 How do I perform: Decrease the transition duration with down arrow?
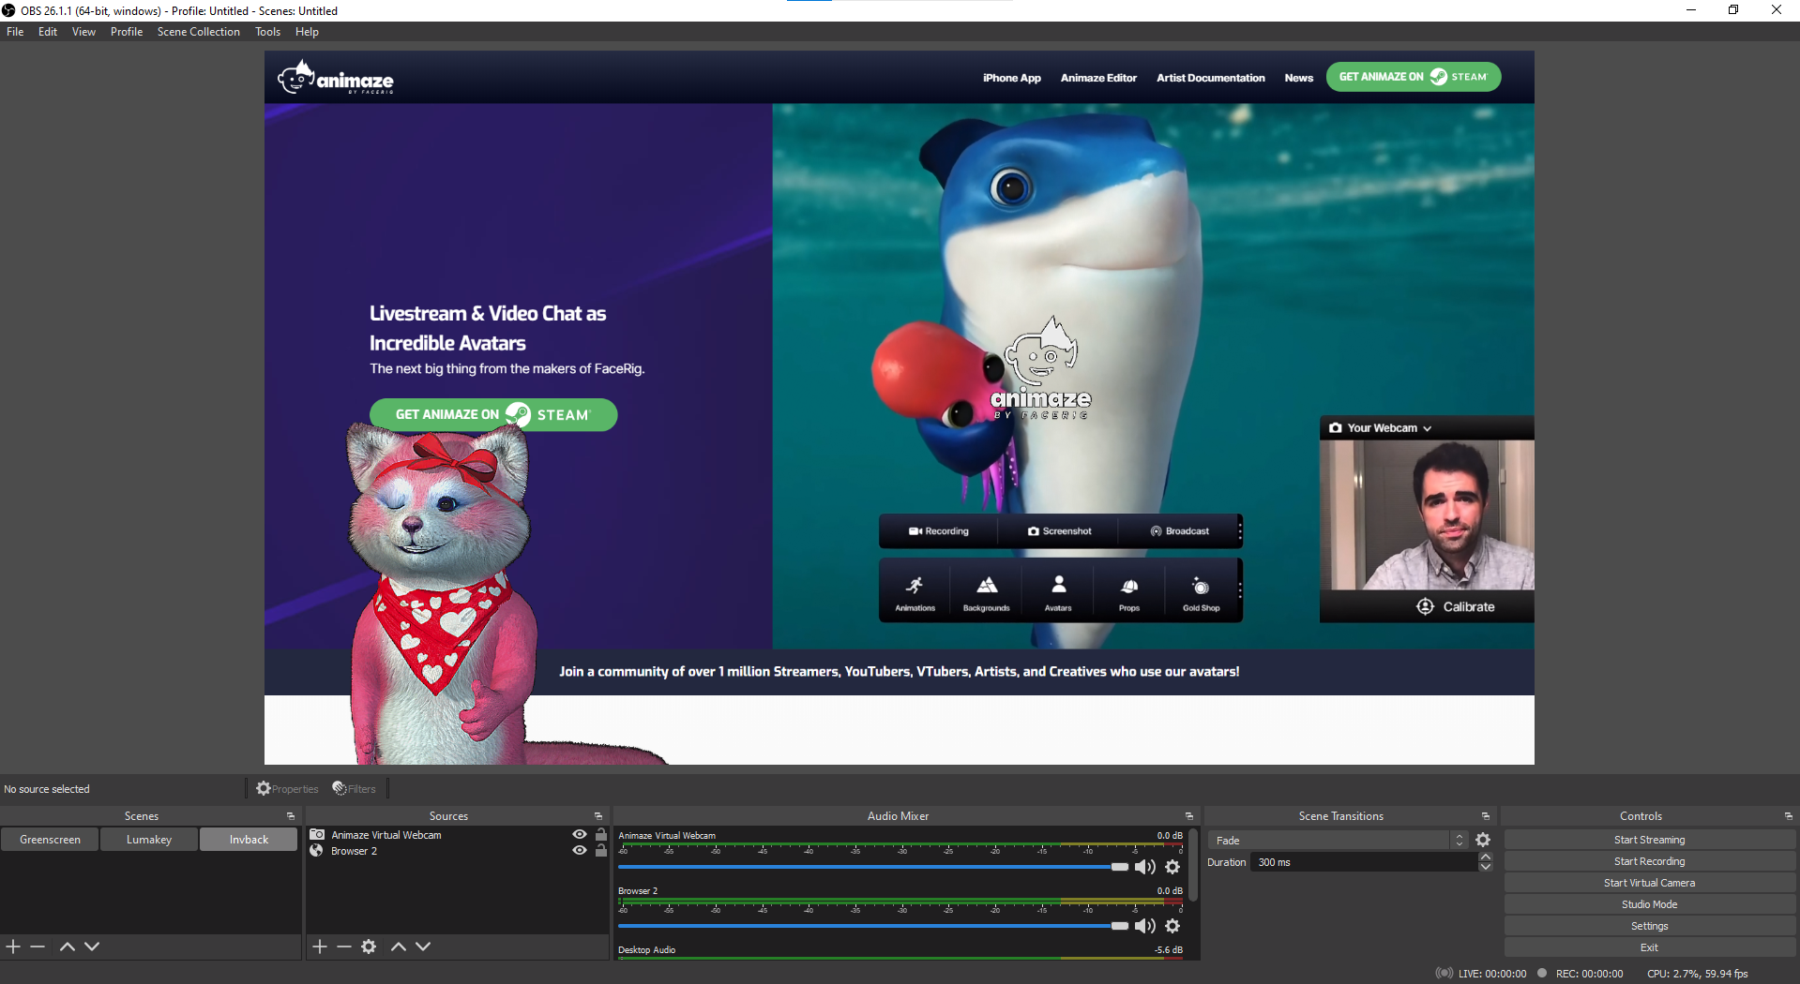1486,867
